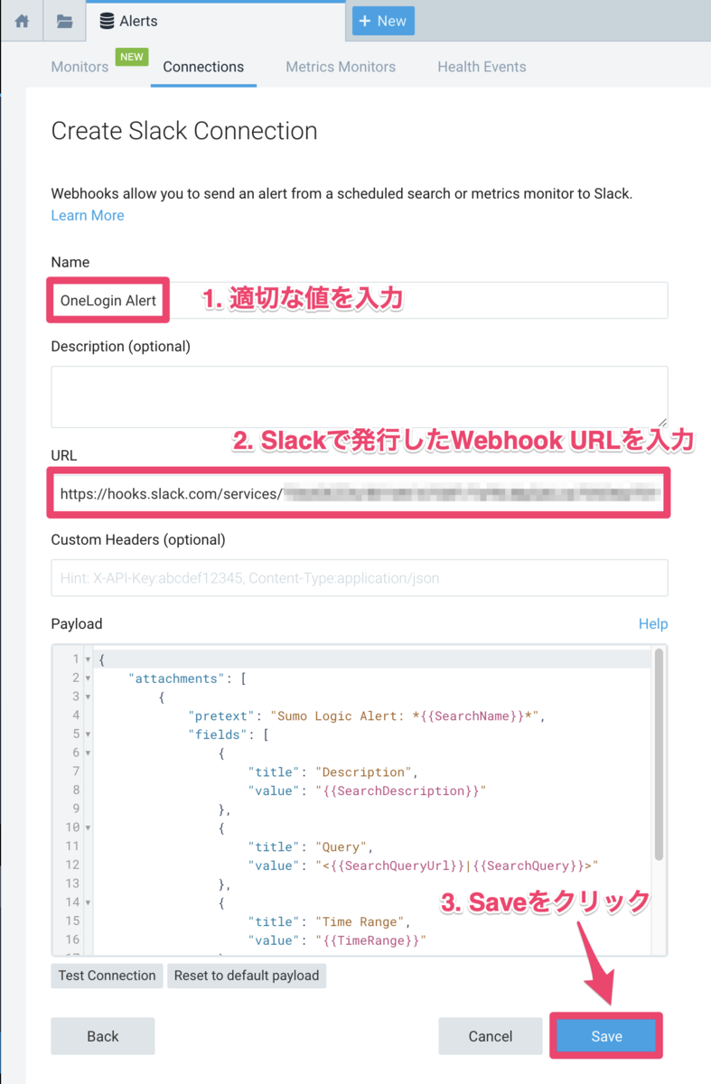Viewport: 711px width, 1084px height.
Task: Click the + New button
Action: pos(383,21)
